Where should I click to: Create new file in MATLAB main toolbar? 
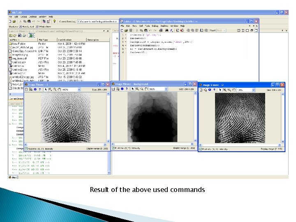tap(10, 21)
